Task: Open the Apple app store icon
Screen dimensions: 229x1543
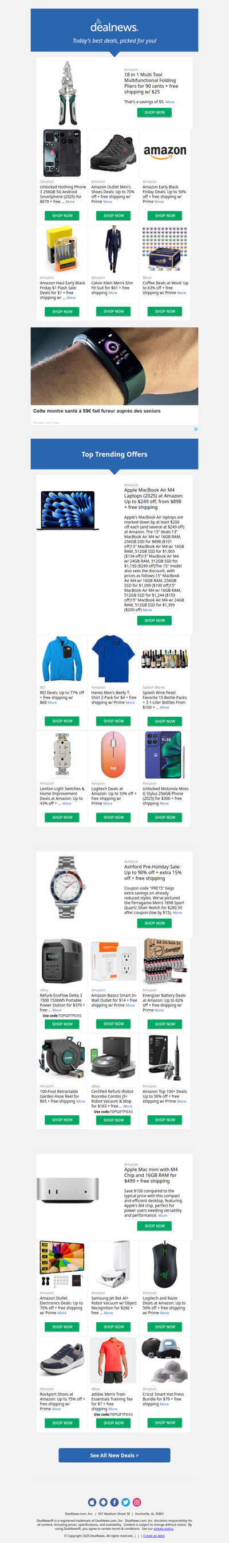Action: coord(92,1502)
